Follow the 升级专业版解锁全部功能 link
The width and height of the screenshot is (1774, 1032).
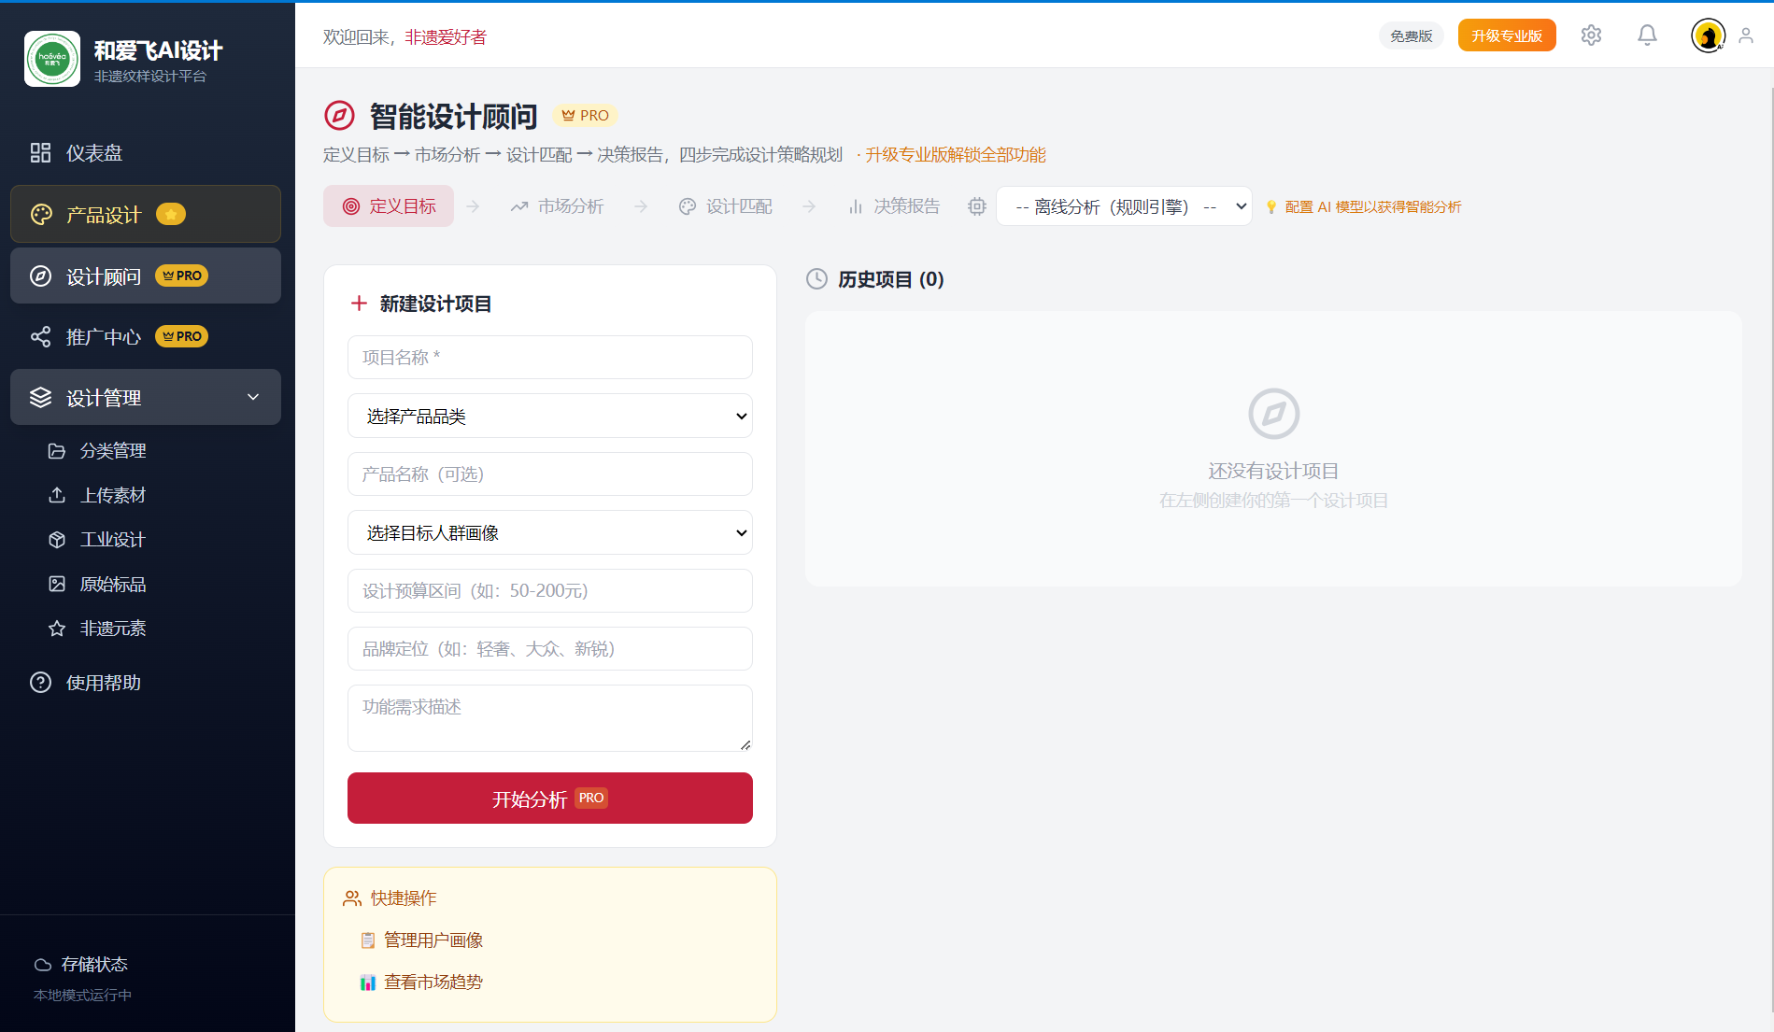[955, 155]
